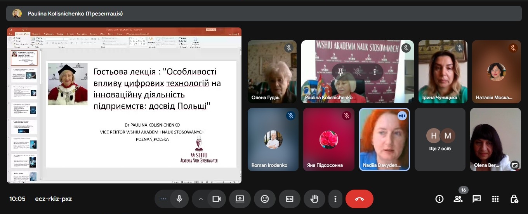This screenshot has width=528, height=214.
Task: Select first slide thumbnail in shared PowerPoint
Action: pyautogui.click(x=24, y=58)
